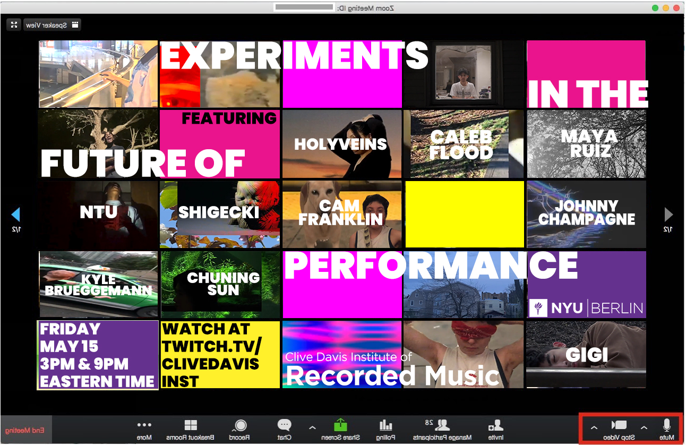Go to next gallery page with gray arrow
The image size is (686, 445).
click(668, 214)
